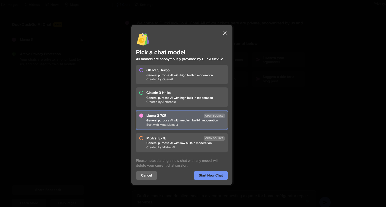Click Start New Chat
Viewport: 386px width, 207px height.
(x=211, y=176)
